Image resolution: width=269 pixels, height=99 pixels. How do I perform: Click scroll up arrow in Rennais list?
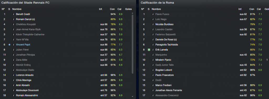point(132,13)
